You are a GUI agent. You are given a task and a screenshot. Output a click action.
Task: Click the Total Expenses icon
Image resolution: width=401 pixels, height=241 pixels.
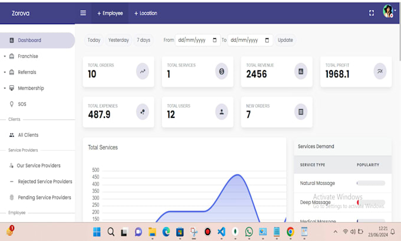coord(143,112)
